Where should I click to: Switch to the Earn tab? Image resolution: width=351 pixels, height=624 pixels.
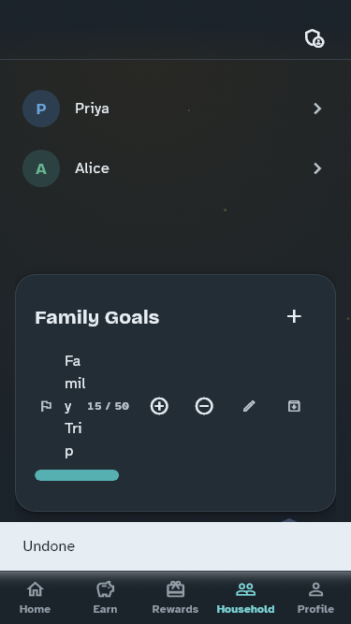[105, 597]
